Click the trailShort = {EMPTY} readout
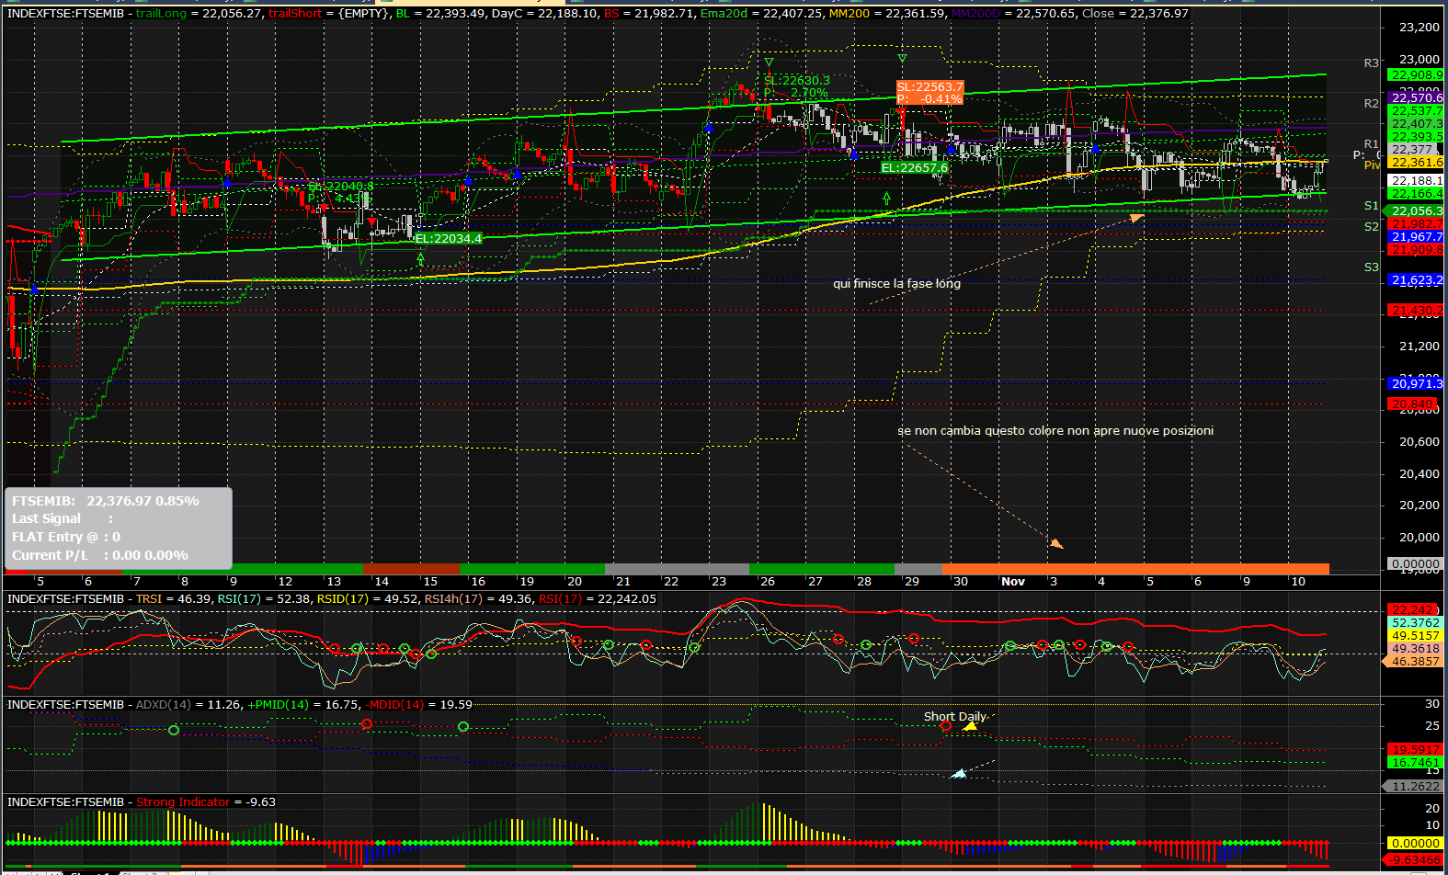 [x=329, y=14]
